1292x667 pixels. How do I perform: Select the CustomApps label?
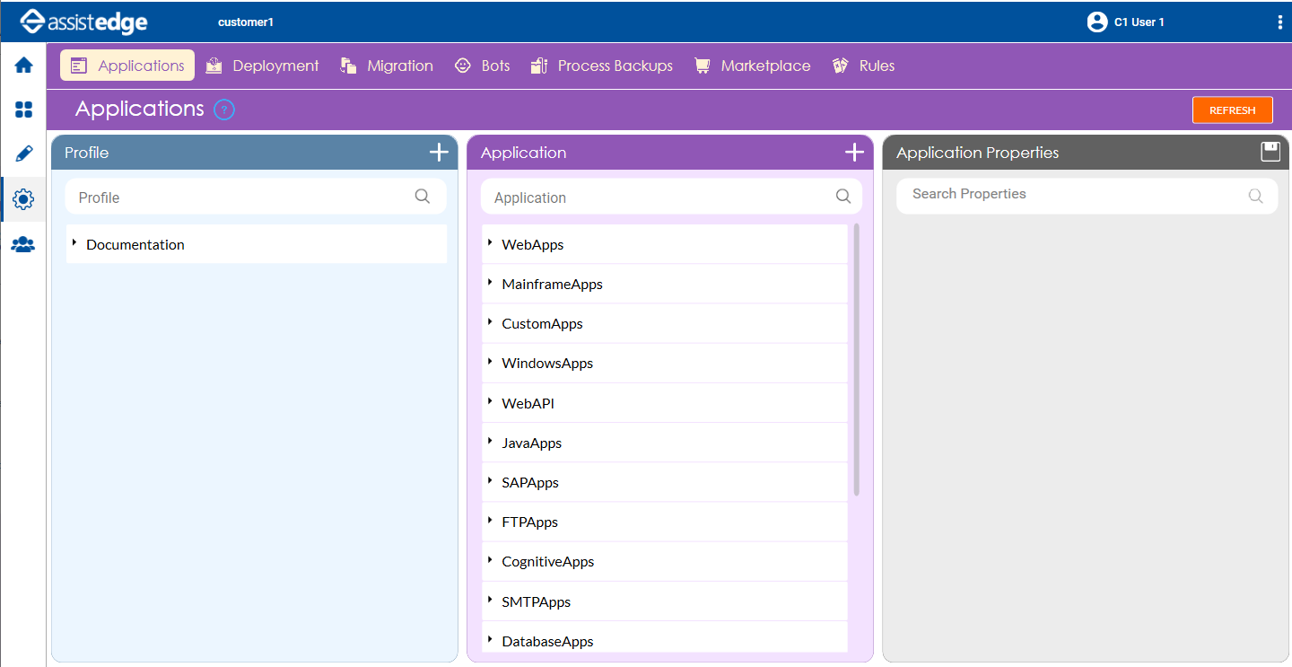[x=543, y=323]
